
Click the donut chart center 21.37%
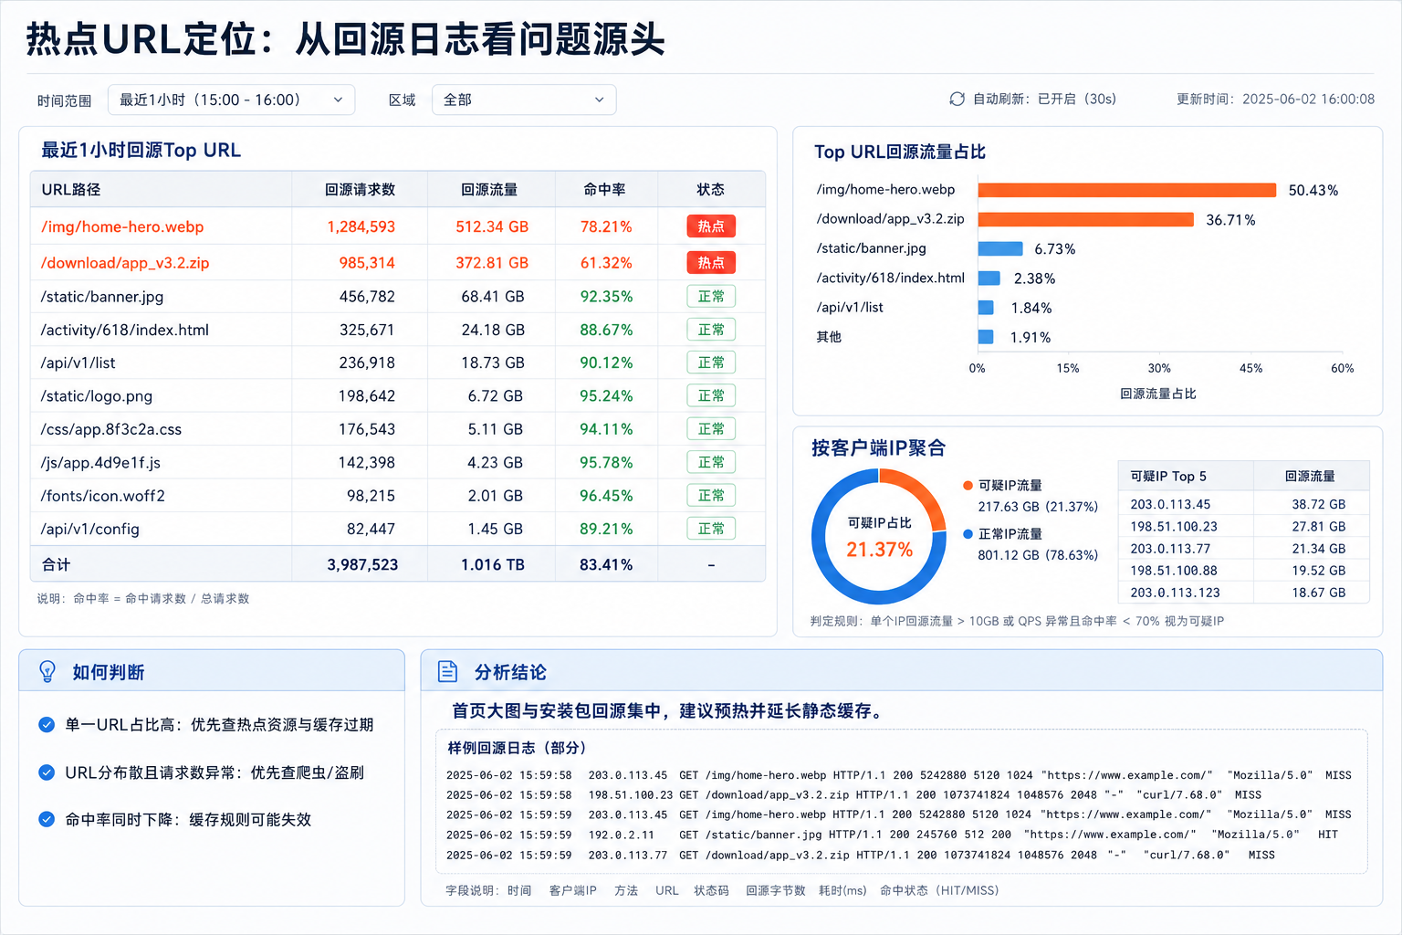click(879, 549)
